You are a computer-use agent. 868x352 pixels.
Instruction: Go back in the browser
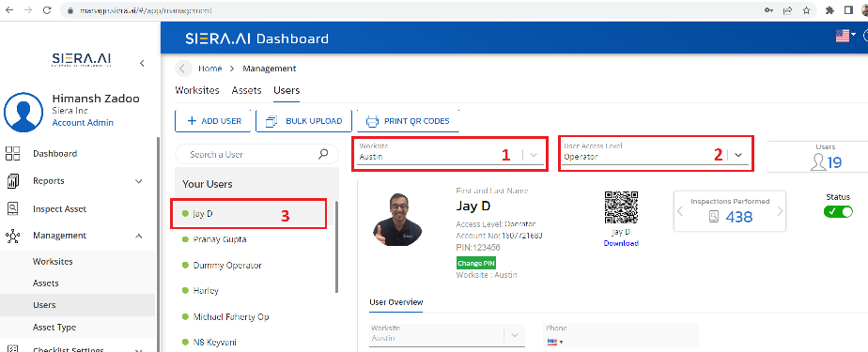pyautogui.click(x=9, y=10)
